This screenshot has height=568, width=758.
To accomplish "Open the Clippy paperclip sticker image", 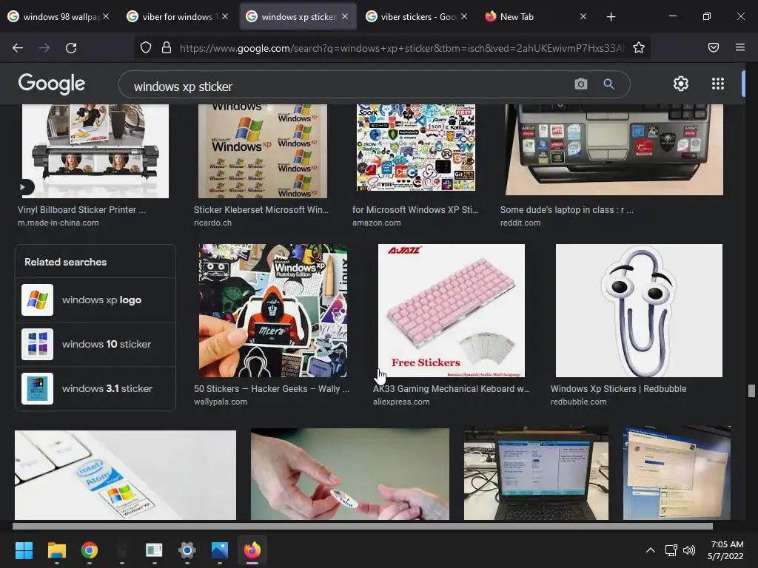I will click(639, 311).
